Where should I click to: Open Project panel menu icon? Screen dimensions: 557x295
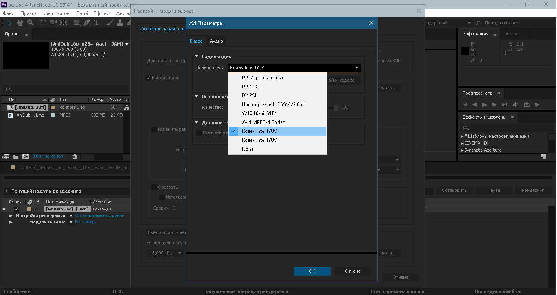26,34
